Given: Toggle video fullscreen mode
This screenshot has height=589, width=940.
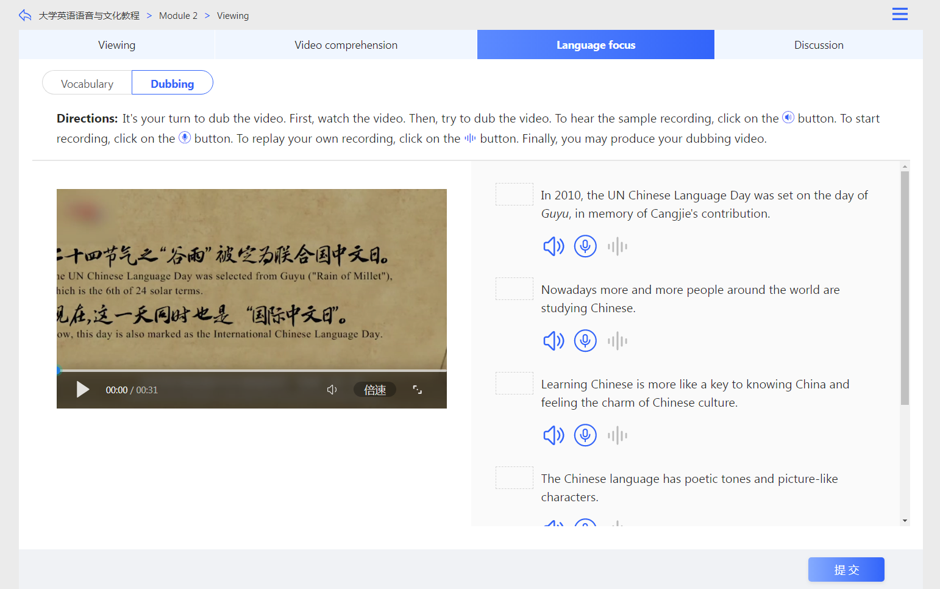Looking at the screenshot, I should [x=418, y=390].
